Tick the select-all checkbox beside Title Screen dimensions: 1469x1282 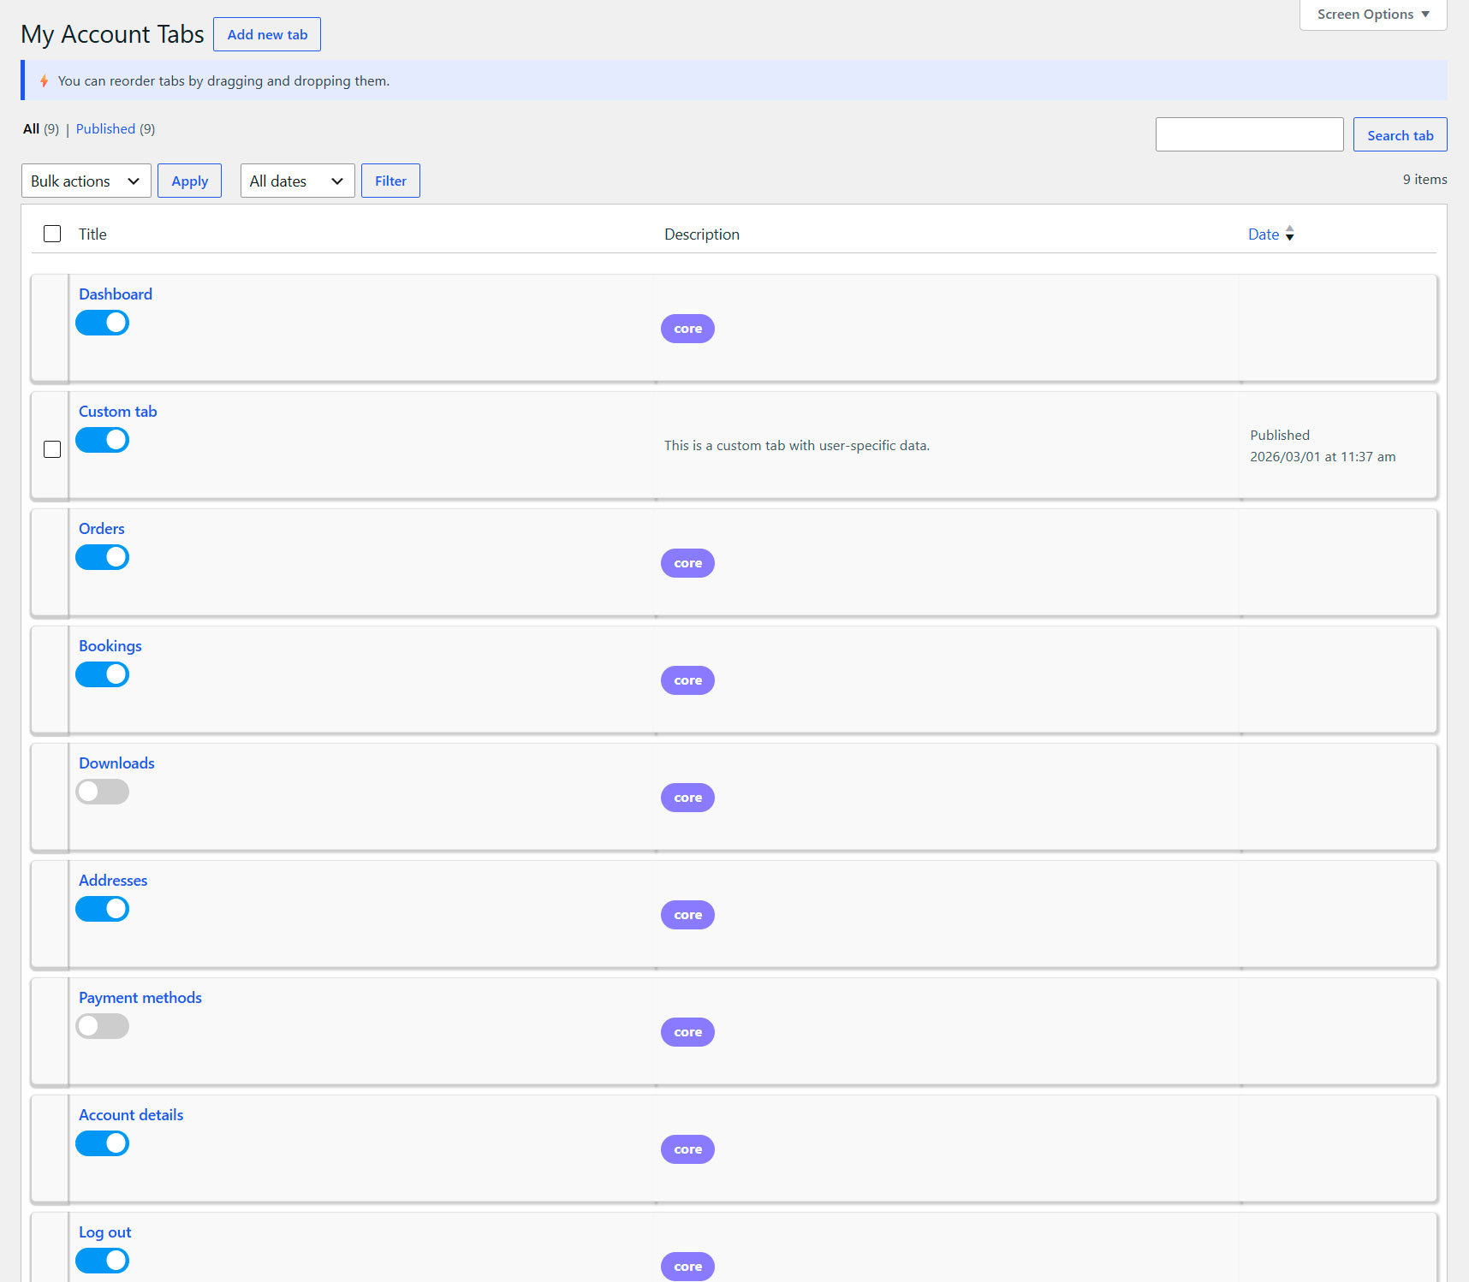[x=52, y=234]
